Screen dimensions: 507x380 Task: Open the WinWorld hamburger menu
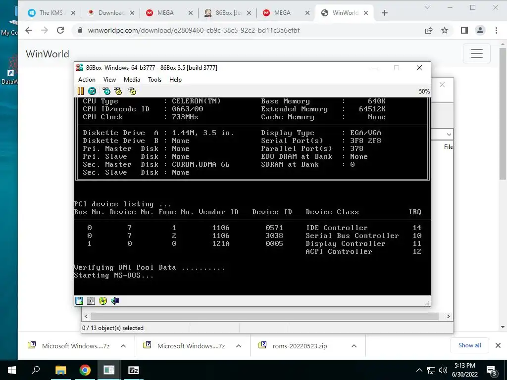pos(477,53)
